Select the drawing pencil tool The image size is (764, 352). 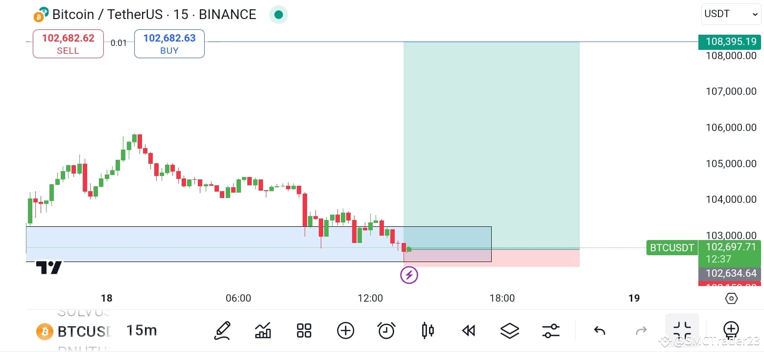222,330
